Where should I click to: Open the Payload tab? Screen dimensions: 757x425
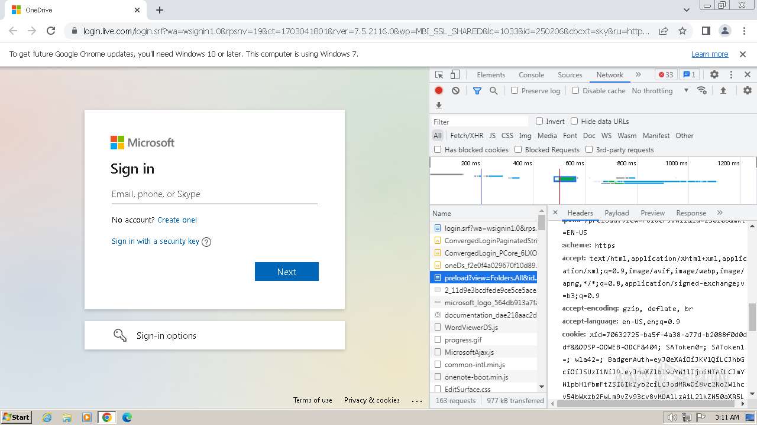click(617, 212)
